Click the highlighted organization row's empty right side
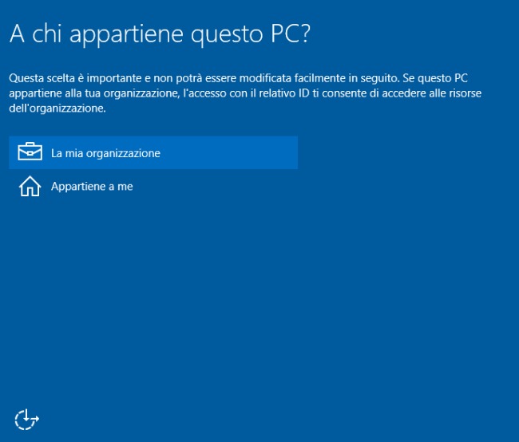This screenshot has width=519, height=442. pos(240,152)
